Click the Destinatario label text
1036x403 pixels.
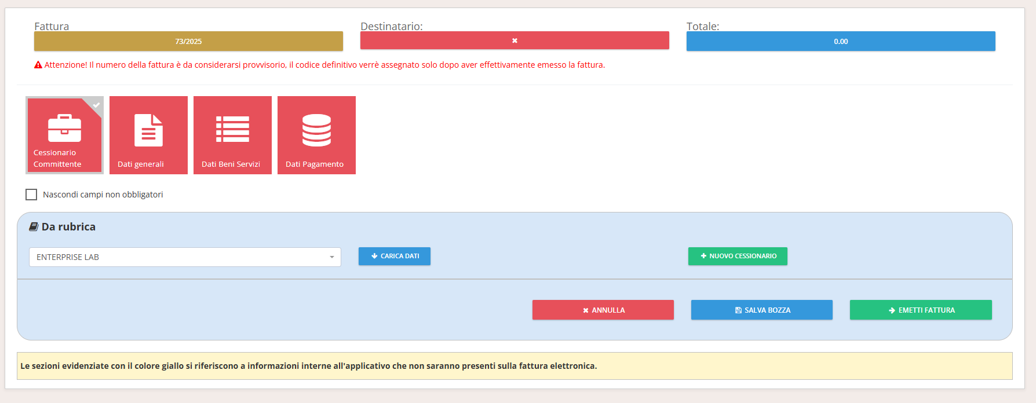[392, 26]
